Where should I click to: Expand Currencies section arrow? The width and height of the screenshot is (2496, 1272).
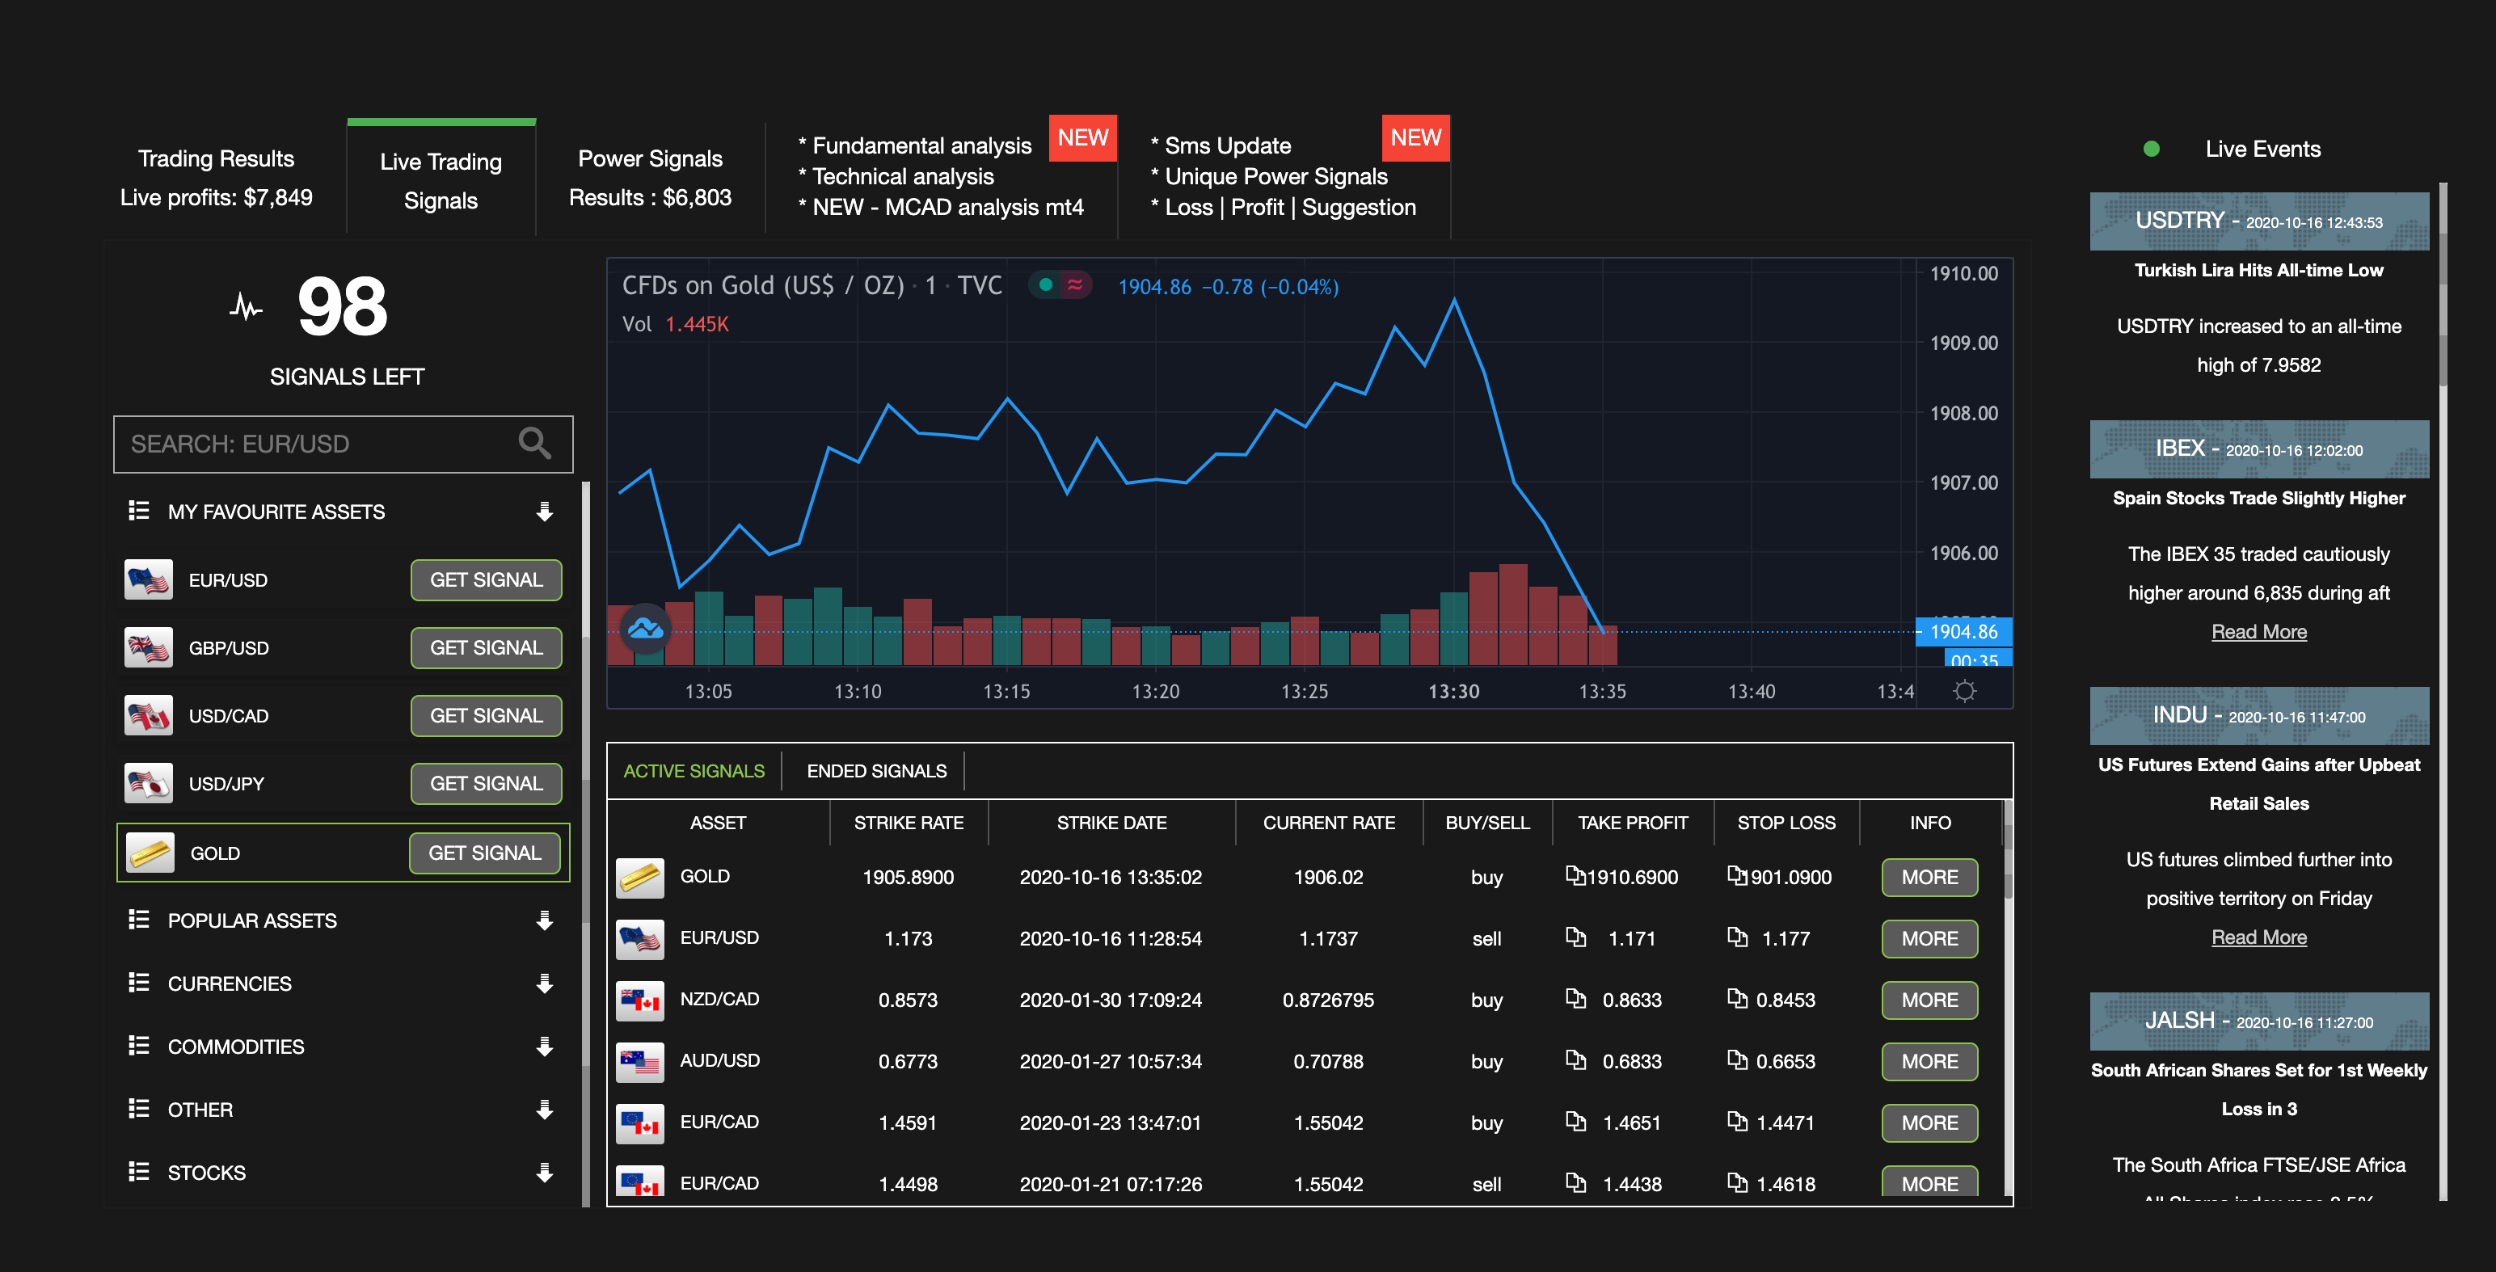tap(545, 983)
